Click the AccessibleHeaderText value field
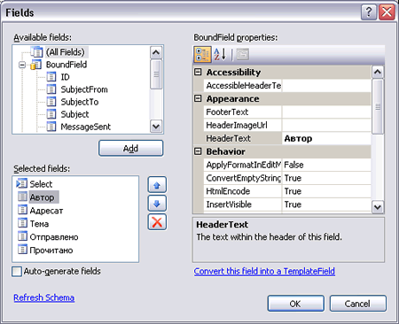399x324 pixels. [x=326, y=85]
